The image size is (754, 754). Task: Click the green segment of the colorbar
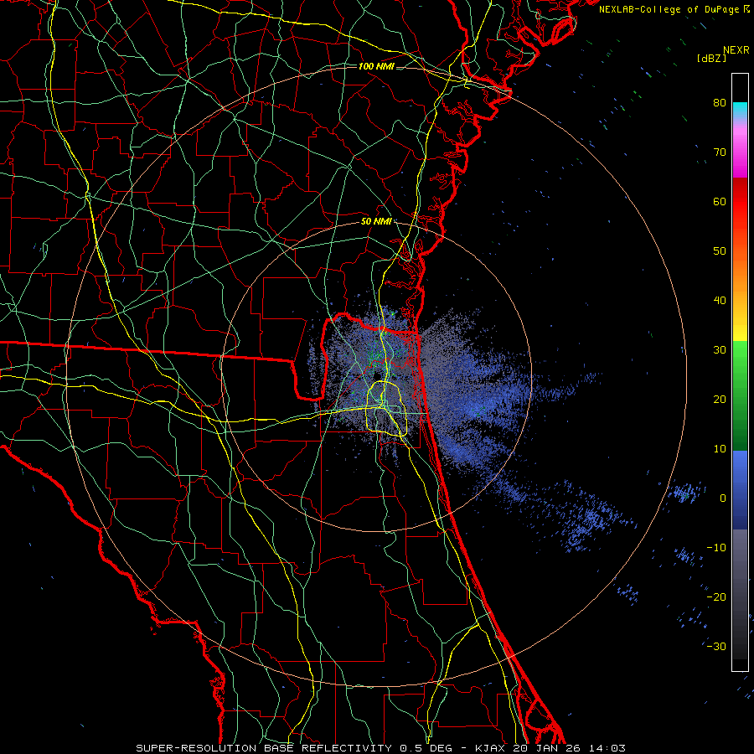point(740,395)
